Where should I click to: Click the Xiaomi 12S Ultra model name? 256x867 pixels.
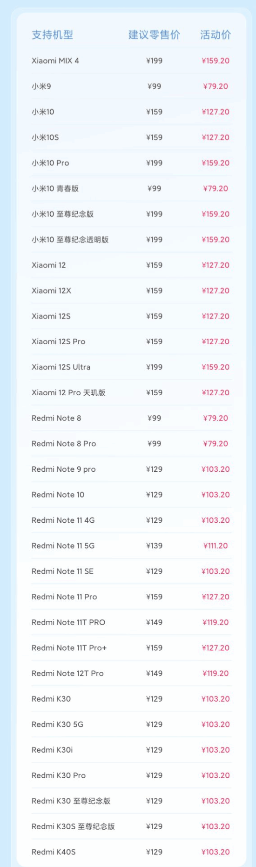[x=61, y=367]
